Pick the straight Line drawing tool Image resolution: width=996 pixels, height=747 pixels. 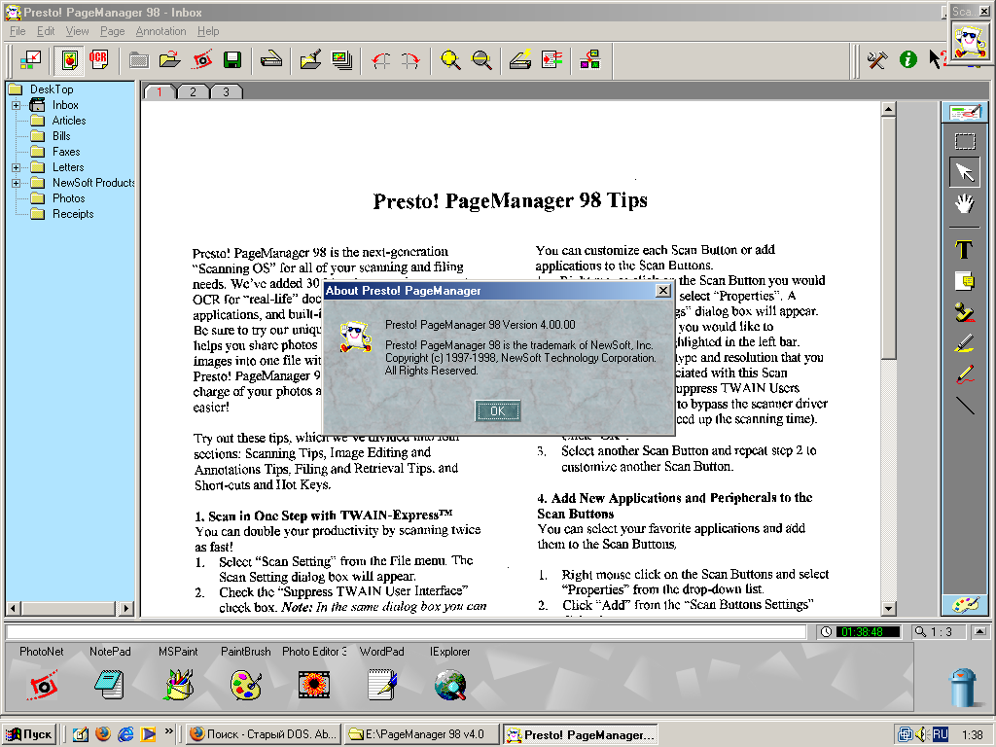coord(964,405)
